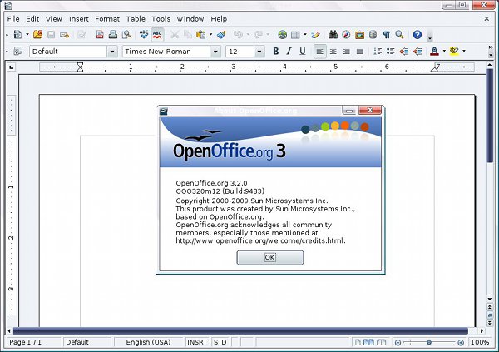Screen dimensions: 499x352
Task: Open the Edit menu
Action: 32,19
